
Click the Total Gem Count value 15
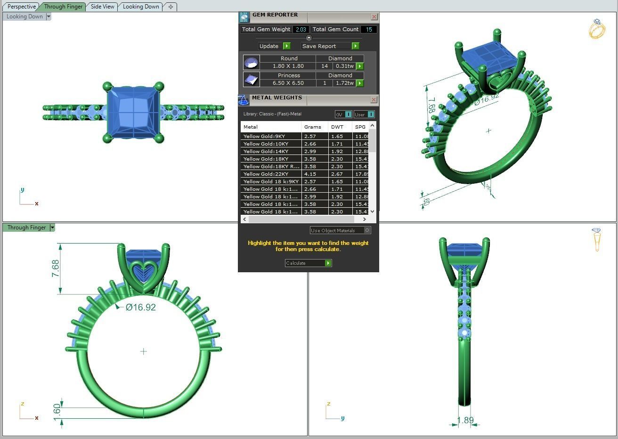[x=369, y=29]
